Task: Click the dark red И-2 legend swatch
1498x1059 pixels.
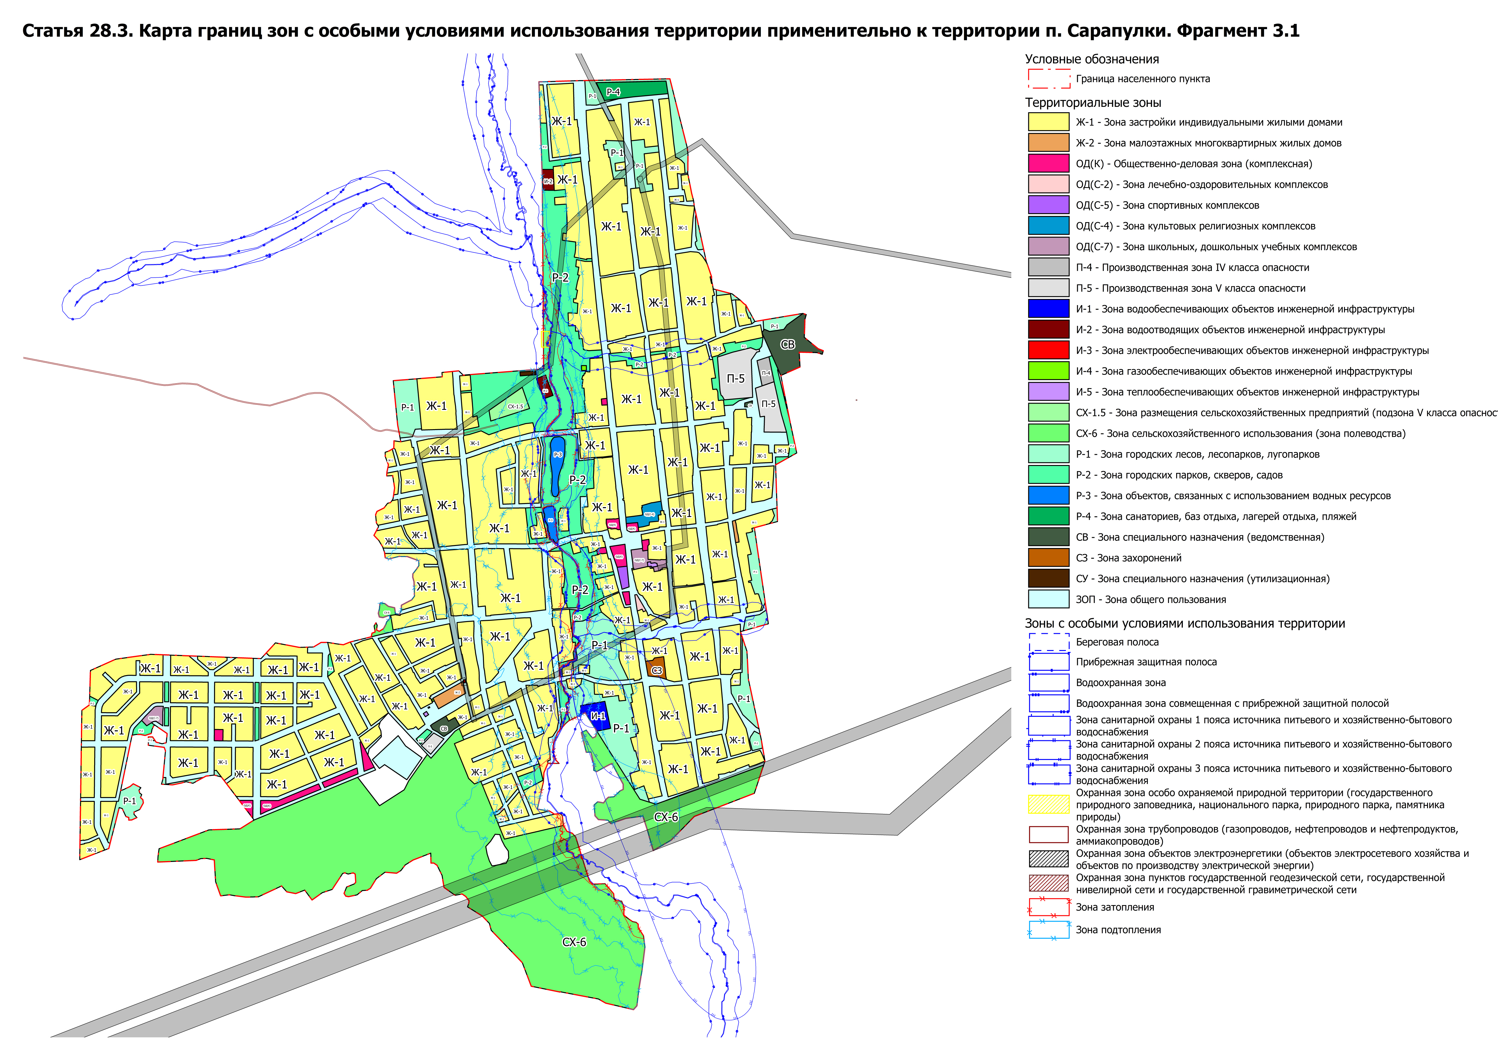Action: click(1048, 329)
